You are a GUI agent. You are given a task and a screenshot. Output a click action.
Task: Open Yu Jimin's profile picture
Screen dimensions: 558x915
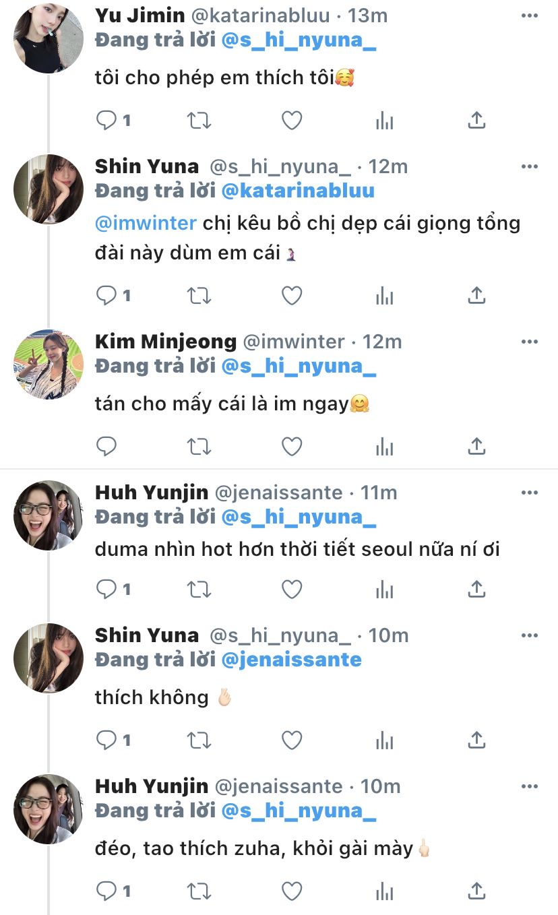point(49,38)
